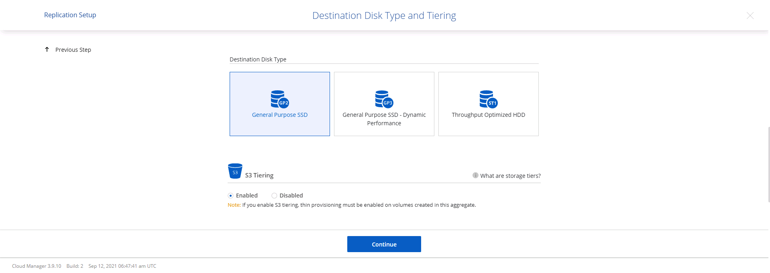
Task: Click the info icon beside storage tiers
Action: coord(475,175)
